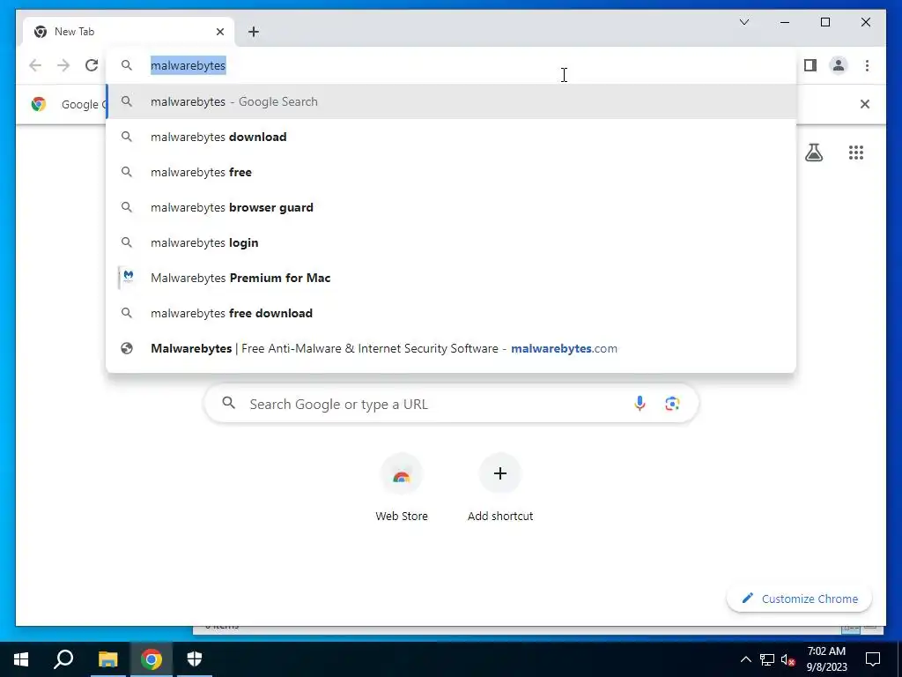Open the profile avatar icon
This screenshot has height=677, width=902.
(839, 65)
